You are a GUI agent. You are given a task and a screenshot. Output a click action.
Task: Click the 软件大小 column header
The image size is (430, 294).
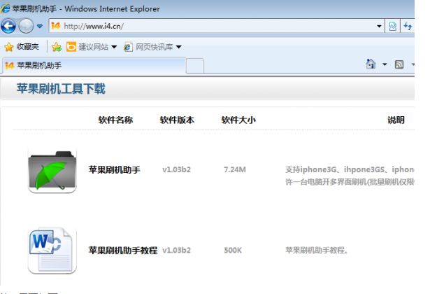[238, 120]
